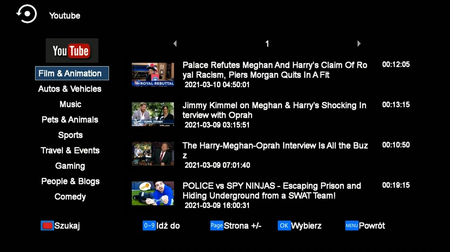Open the Jimmy Kimmel Royal Drama thumbnail

(x=153, y=114)
